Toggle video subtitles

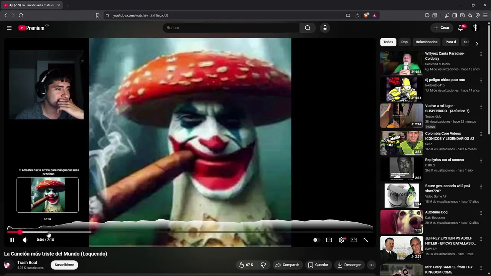coord(329,240)
